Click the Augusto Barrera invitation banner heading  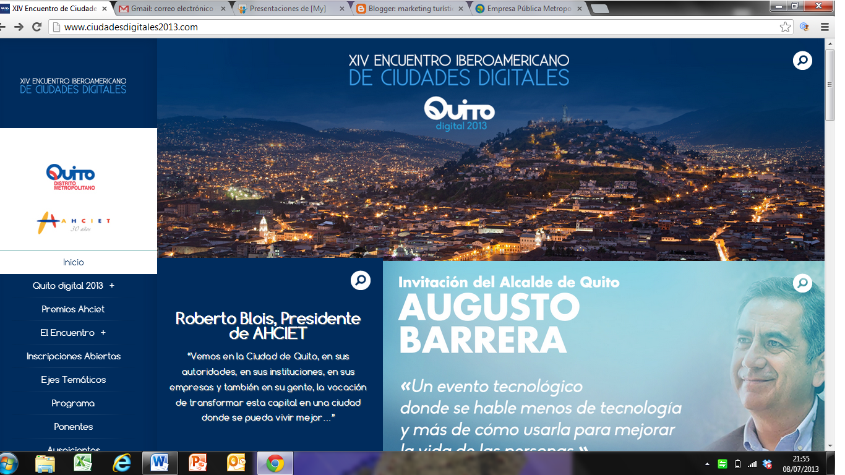508,313
